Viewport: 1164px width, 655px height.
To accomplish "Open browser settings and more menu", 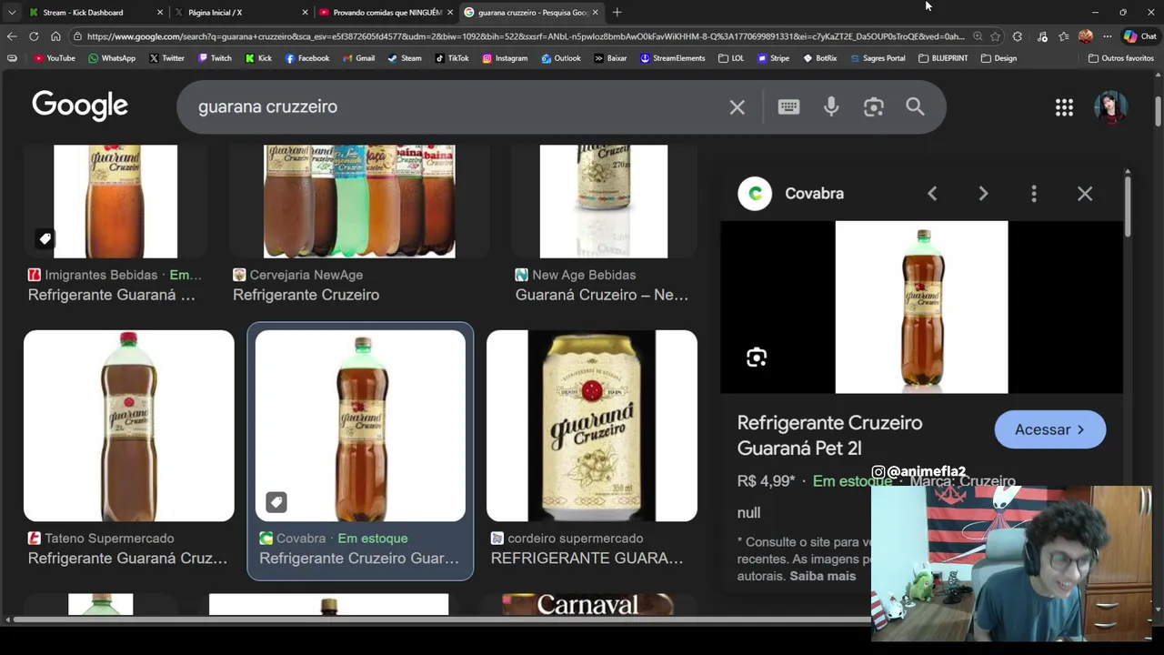I will pyautogui.click(x=1107, y=36).
